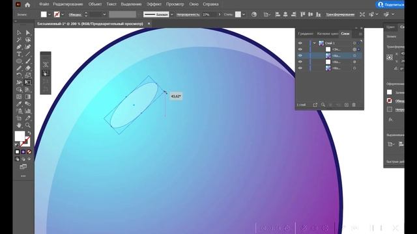Select the Artboard tool
Image resolution: width=417 pixels, height=234 pixels.
(19, 118)
